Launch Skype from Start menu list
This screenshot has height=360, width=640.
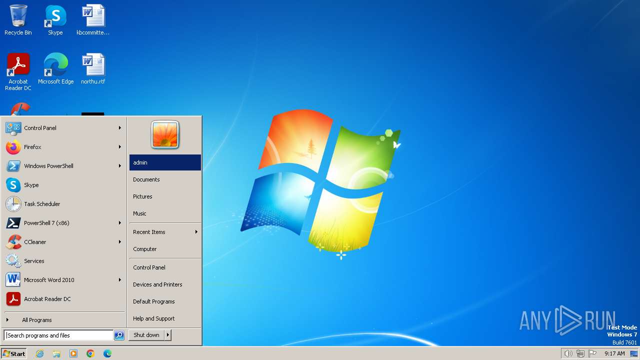(x=64, y=185)
